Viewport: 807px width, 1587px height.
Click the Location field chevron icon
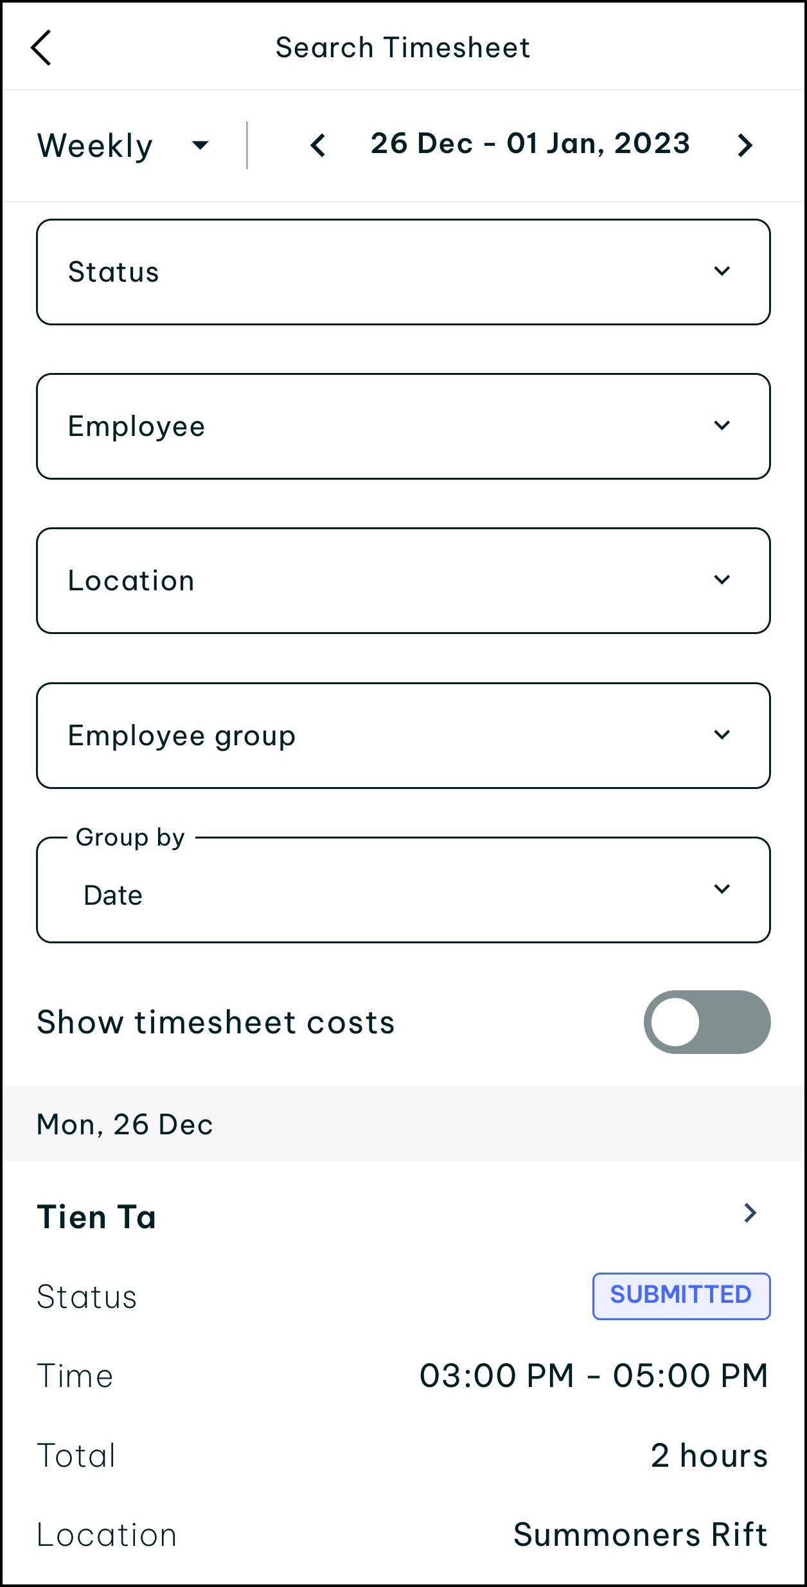coord(722,580)
